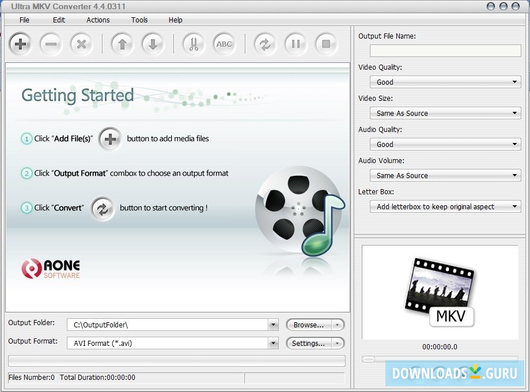Click the Clear list X icon
The image size is (530, 392).
coord(81,44)
